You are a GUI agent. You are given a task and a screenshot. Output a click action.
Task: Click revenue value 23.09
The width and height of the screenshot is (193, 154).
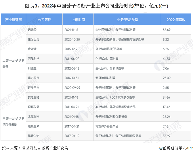(167, 78)
